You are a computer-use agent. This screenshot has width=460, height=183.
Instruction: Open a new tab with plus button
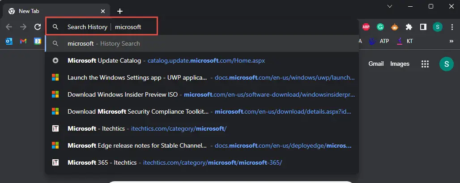click(x=119, y=11)
